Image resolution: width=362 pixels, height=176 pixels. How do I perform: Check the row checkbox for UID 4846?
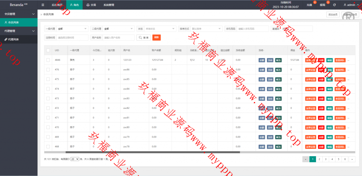[48, 60]
